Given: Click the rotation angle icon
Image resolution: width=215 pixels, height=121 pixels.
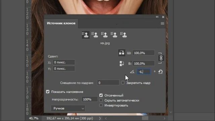Looking at the screenshot, I should tap(132, 72).
